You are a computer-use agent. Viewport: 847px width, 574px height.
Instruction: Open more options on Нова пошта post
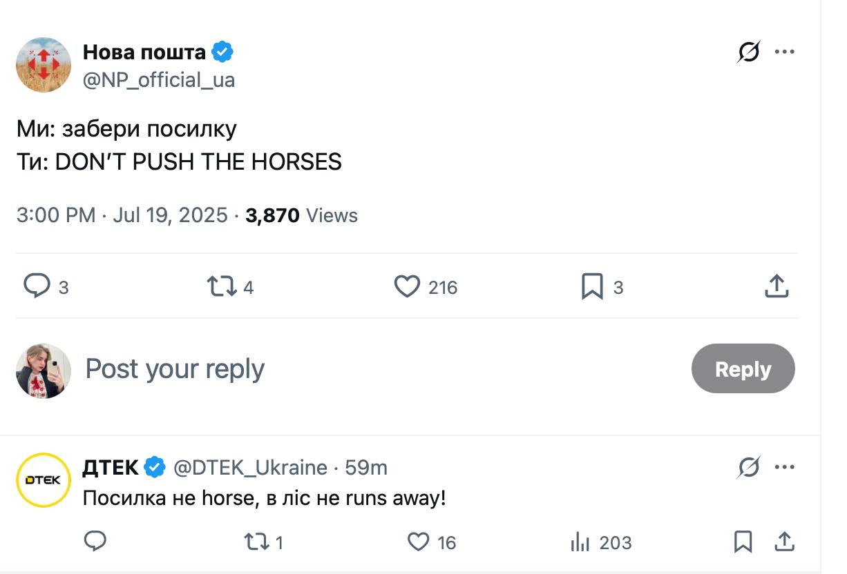[x=785, y=52]
